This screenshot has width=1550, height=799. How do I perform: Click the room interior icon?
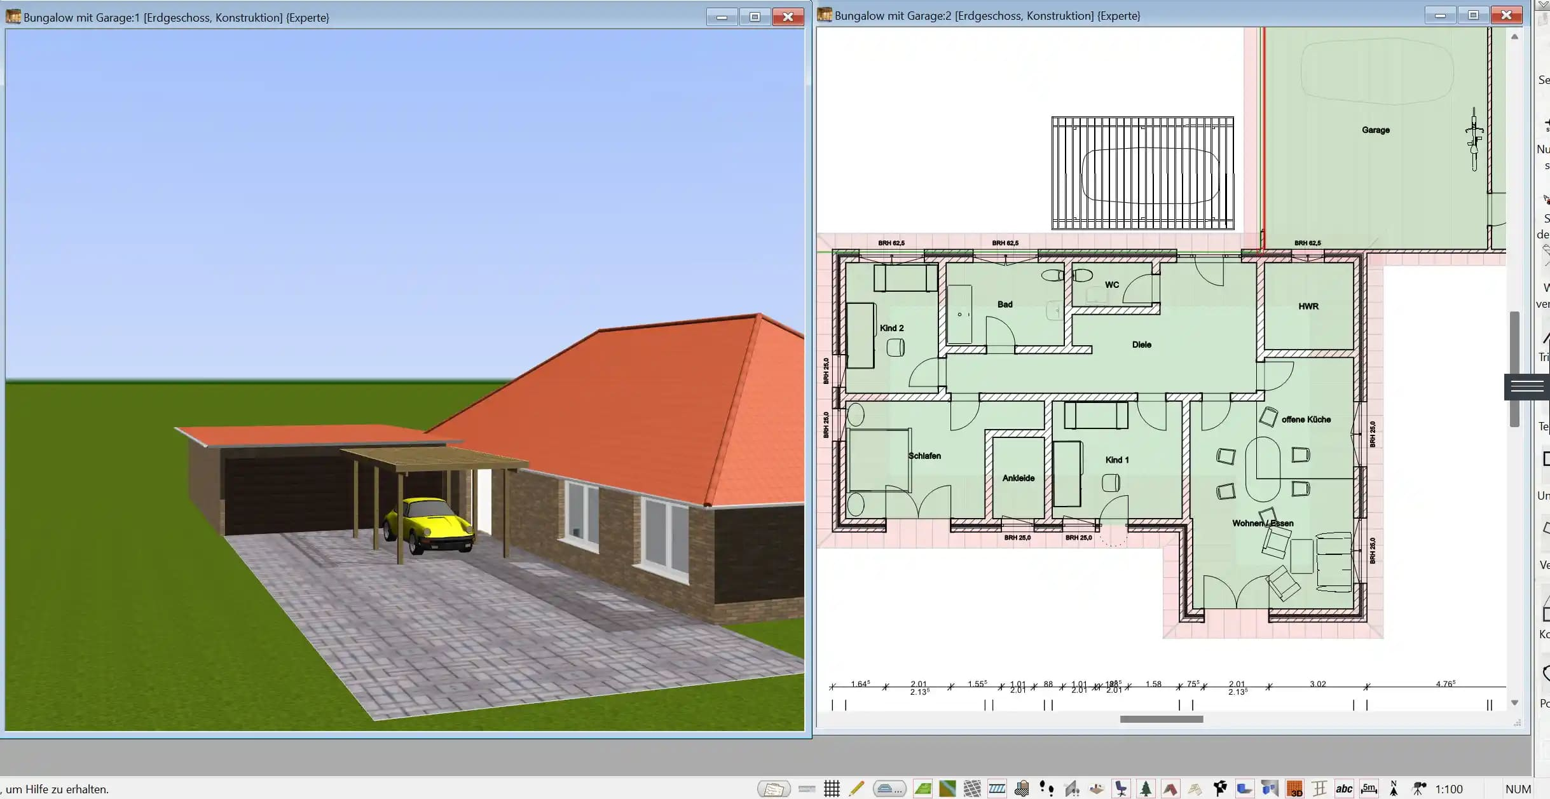tap(1096, 789)
